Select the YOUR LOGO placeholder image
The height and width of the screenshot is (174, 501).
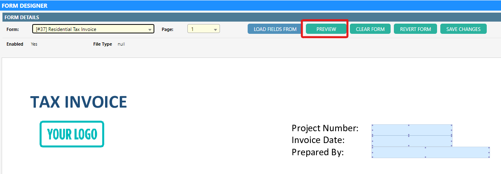coord(72,134)
